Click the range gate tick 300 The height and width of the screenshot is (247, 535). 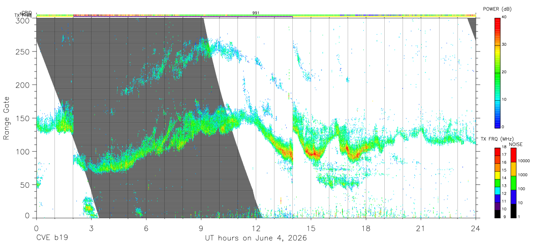[24, 20]
